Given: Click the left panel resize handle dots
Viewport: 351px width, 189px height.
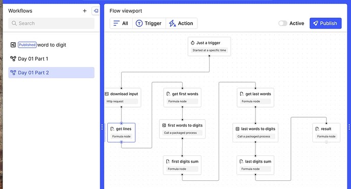Looking at the screenshot, I should point(102,127).
